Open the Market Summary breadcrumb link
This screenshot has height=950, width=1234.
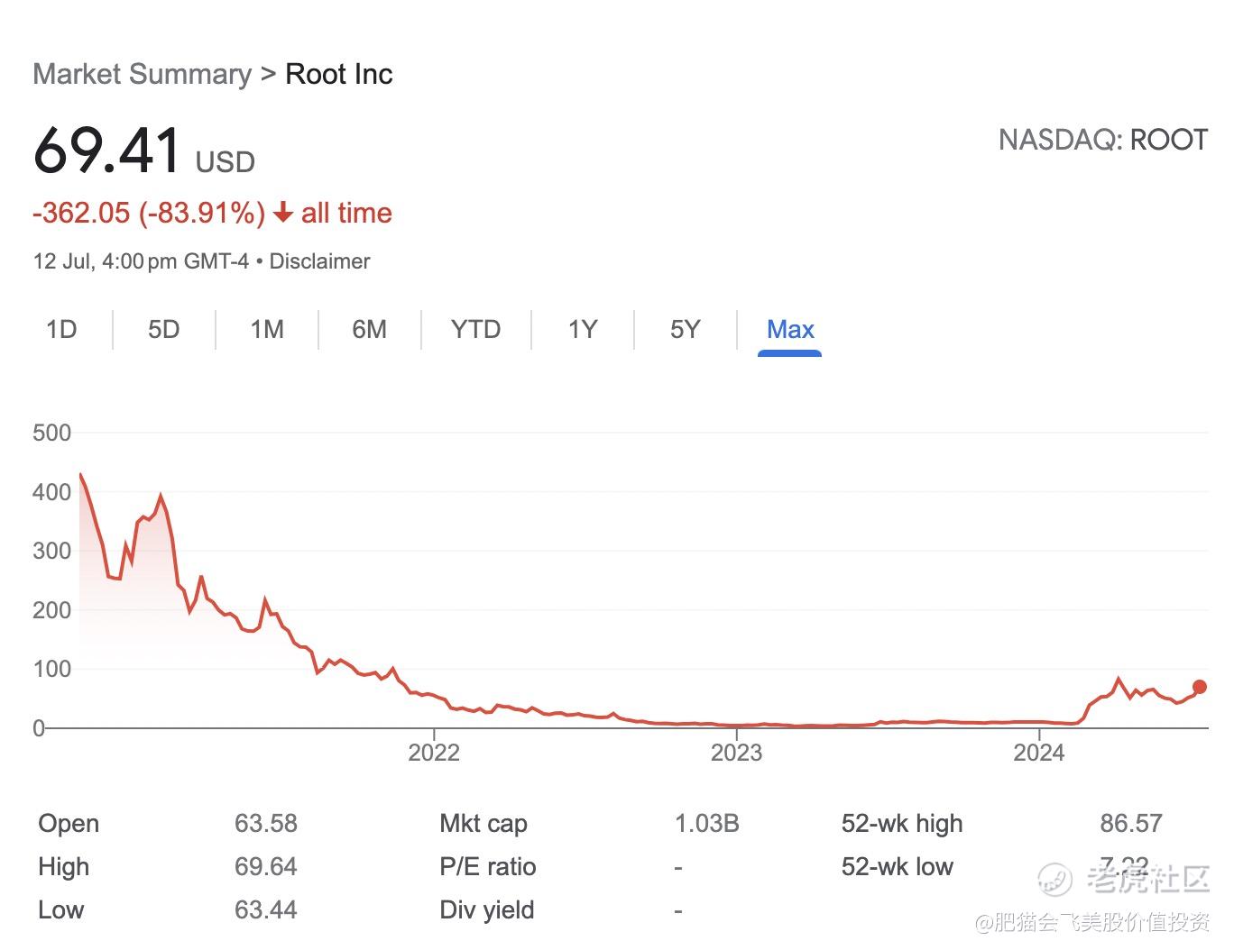(x=142, y=74)
